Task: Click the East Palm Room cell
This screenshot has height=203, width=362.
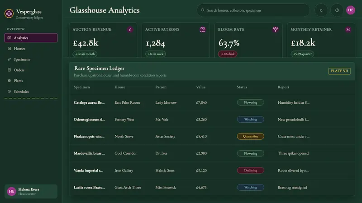Action: tap(127, 102)
